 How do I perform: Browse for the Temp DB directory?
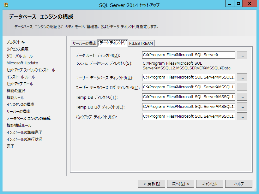coord(242,97)
